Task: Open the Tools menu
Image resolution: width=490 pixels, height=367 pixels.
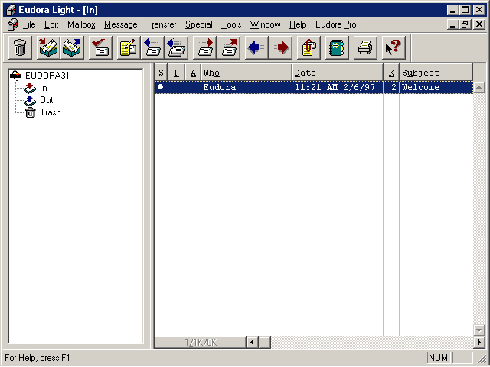Action: [231, 24]
